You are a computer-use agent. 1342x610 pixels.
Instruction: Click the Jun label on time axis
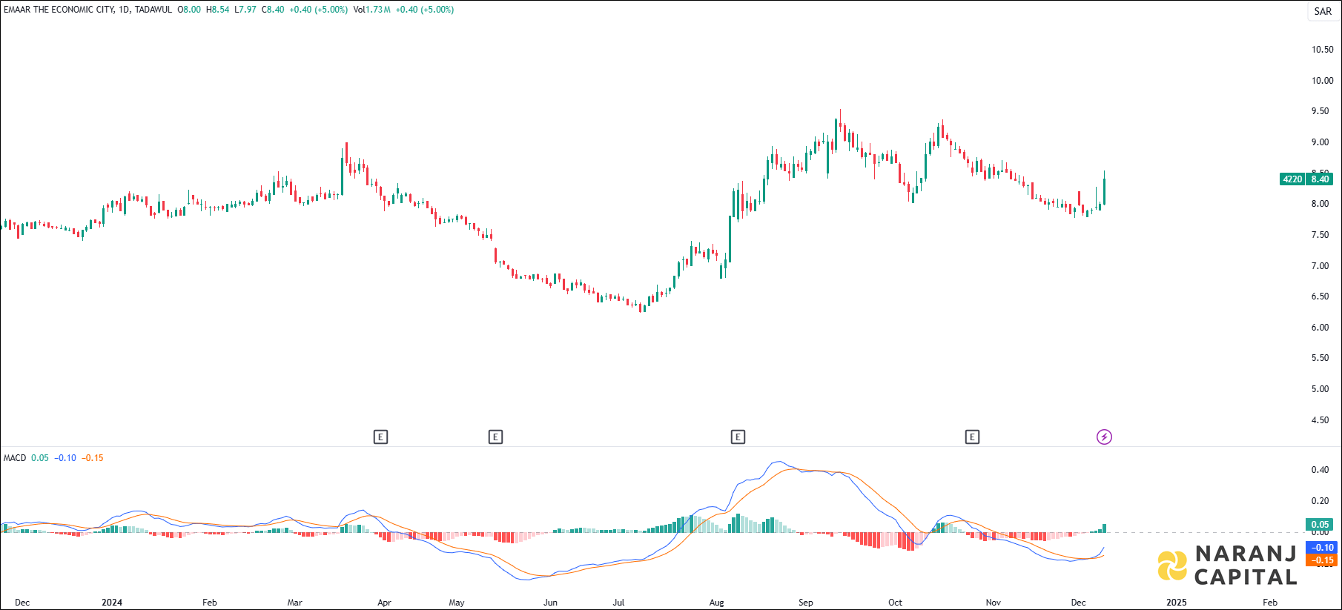click(550, 603)
